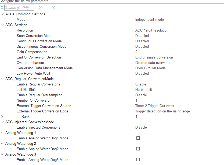Click the search magnifier icon
This screenshot has height=165, width=224.
tap(2, 8)
